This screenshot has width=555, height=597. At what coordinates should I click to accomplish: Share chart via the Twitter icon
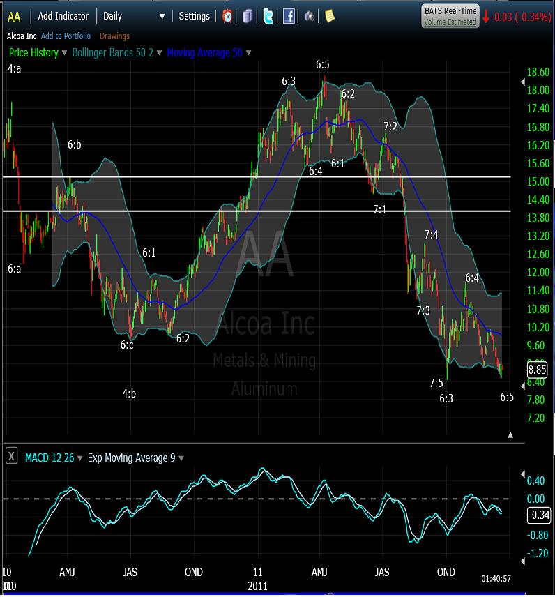click(x=268, y=16)
